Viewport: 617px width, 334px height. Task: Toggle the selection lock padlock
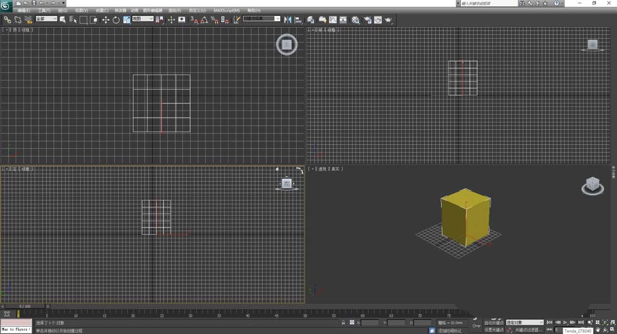pos(342,322)
